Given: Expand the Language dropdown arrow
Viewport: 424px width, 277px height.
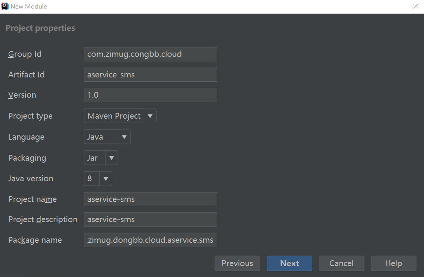Looking at the screenshot, I should pyautogui.click(x=124, y=137).
